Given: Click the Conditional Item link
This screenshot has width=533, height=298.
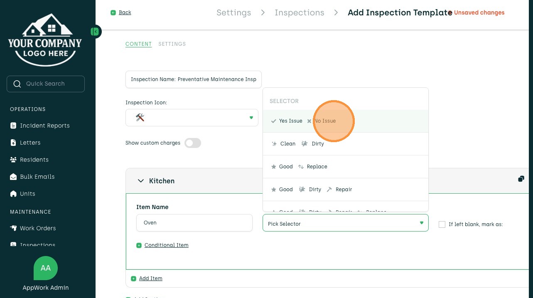Looking at the screenshot, I should [166, 245].
